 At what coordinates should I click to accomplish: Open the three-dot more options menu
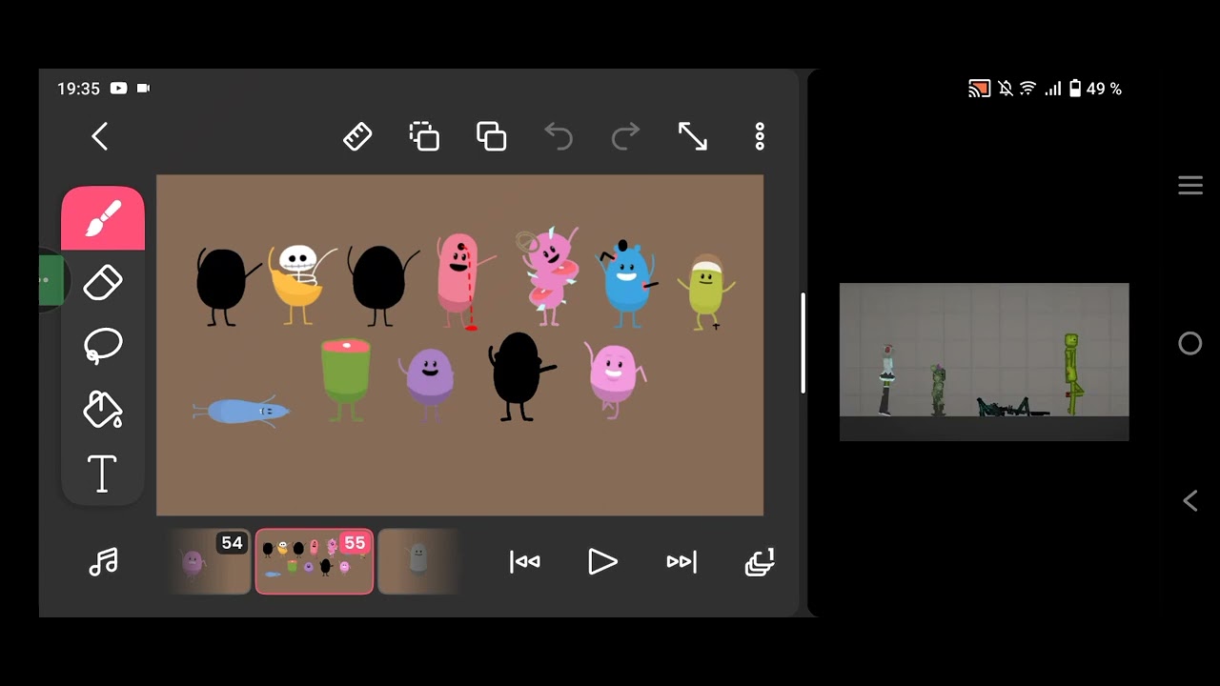tap(760, 136)
